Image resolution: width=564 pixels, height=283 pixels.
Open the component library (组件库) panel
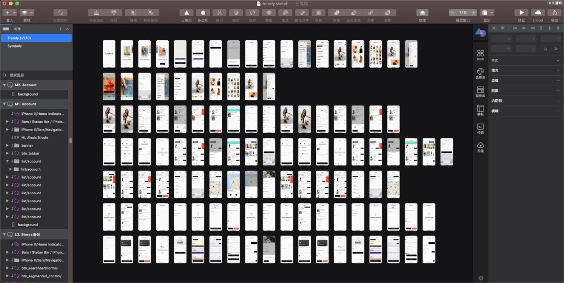(480, 90)
